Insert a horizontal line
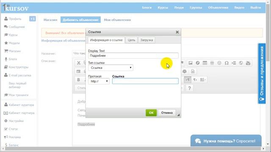This screenshot has width=271, height=152. [212, 63]
